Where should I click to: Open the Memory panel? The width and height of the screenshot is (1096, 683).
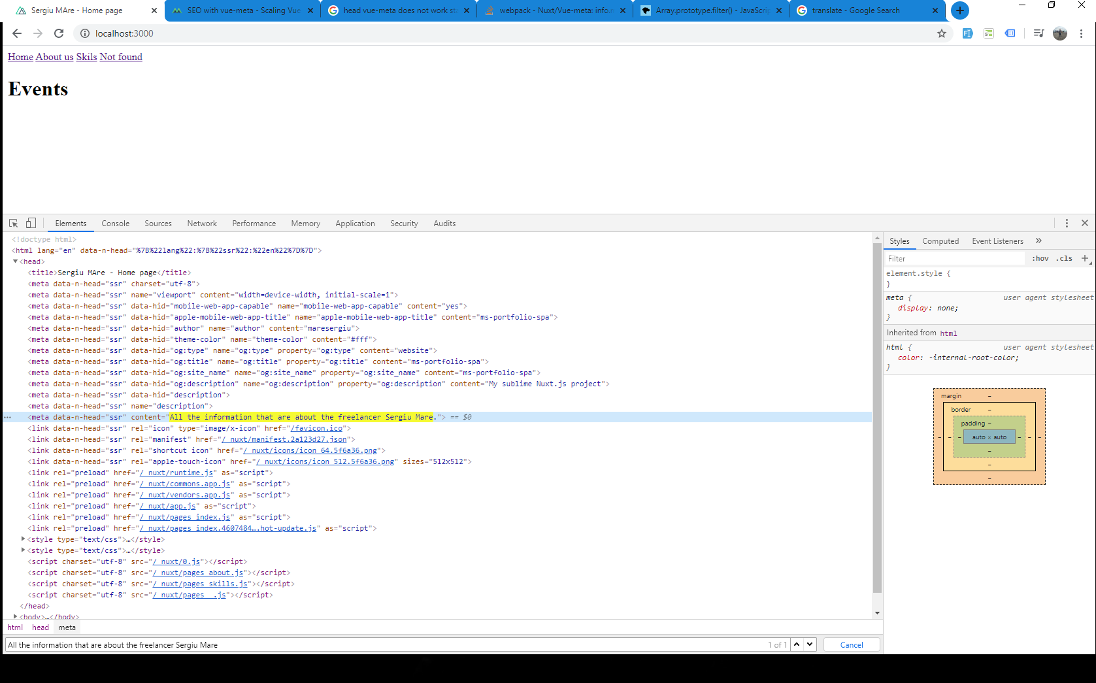click(306, 224)
